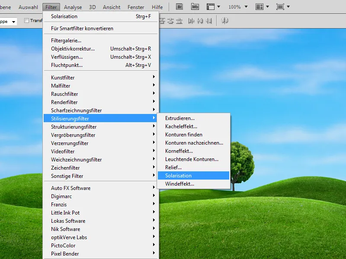The width and height of the screenshot is (346, 259).
Task: Choose Kacheleffekt filter
Action: (193, 126)
